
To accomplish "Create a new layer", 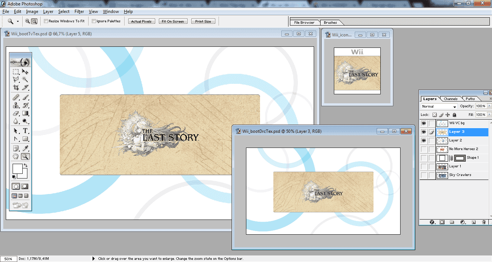I will point(474,222).
